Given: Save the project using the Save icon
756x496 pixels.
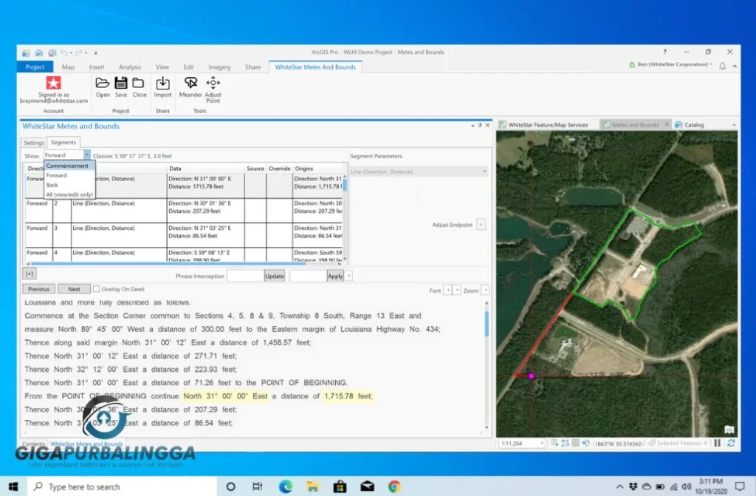Looking at the screenshot, I should tap(121, 83).
